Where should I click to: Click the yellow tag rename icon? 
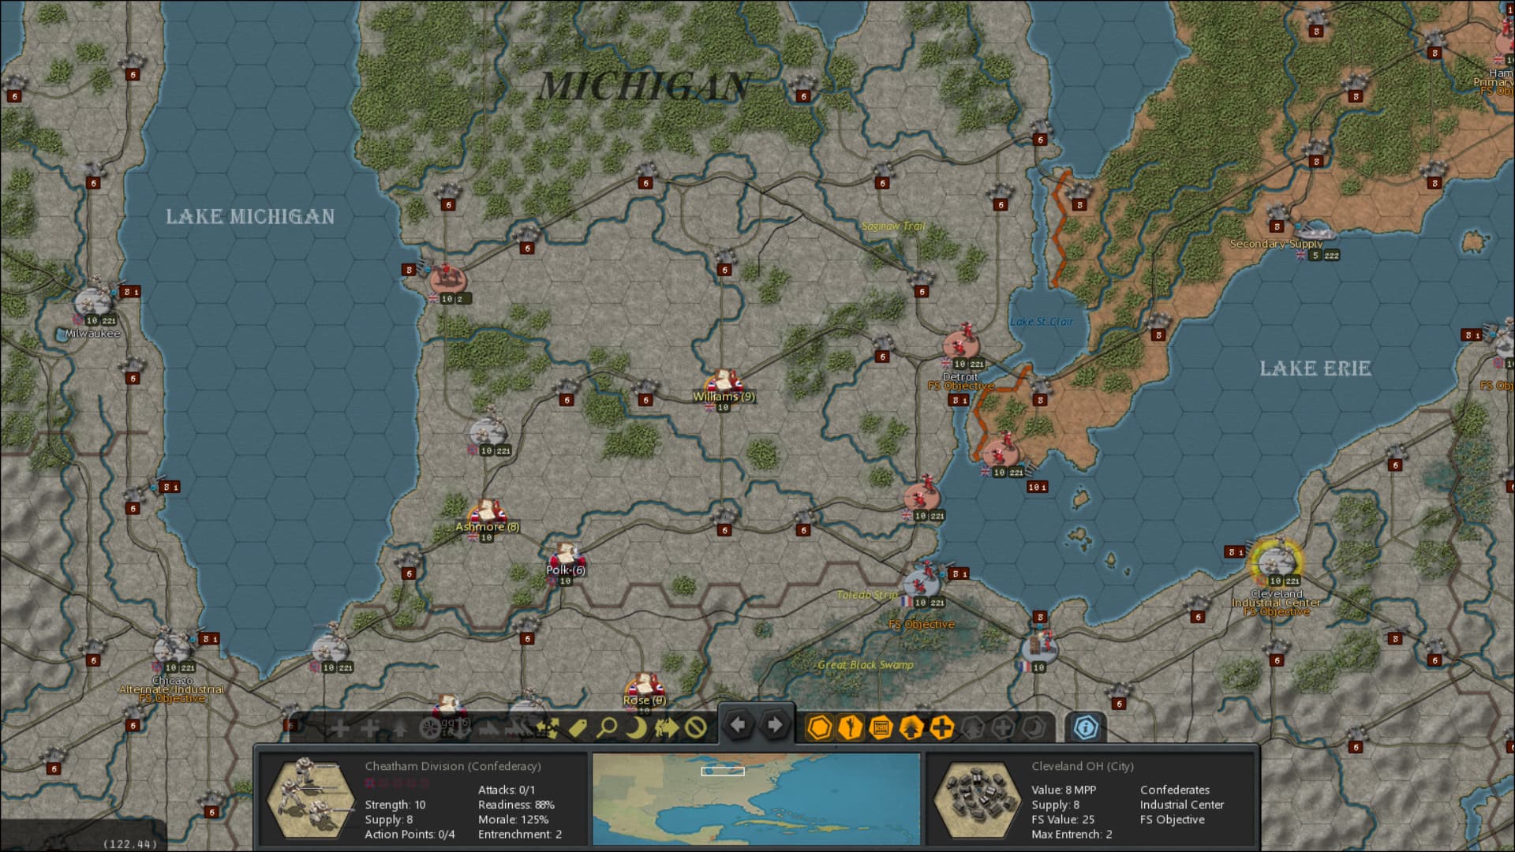[577, 727]
